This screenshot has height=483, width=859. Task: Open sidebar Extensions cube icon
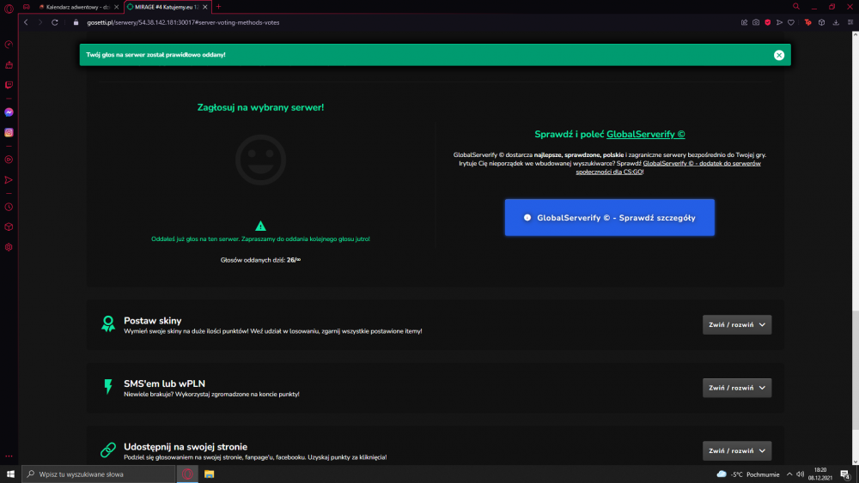pos(9,227)
